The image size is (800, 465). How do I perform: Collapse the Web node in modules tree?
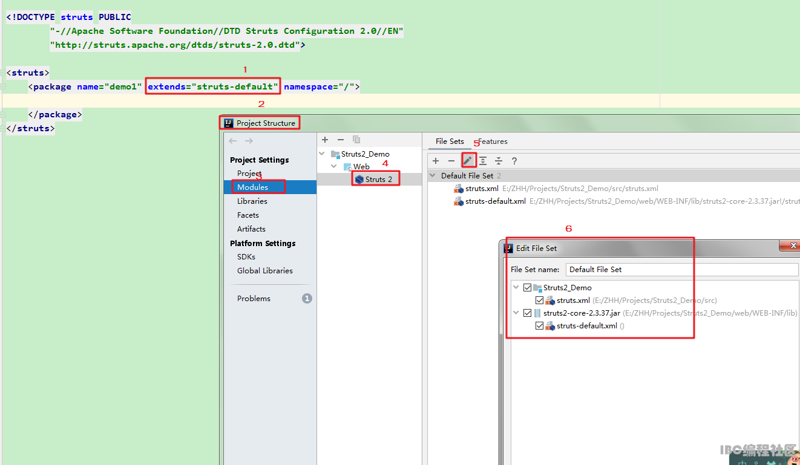coord(334,167)
